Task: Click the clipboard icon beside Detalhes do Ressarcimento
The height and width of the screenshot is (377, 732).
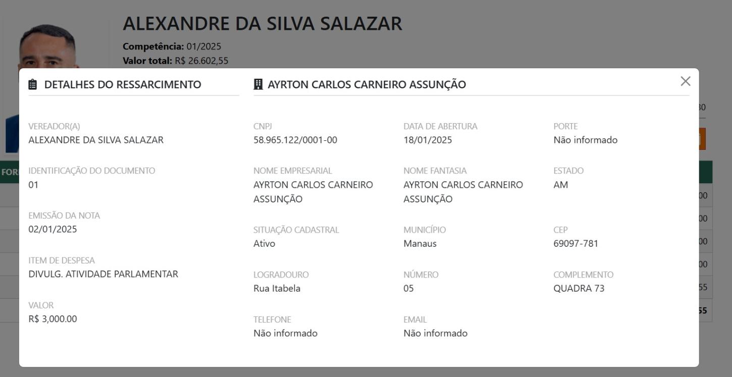Action: coord(33,84)
